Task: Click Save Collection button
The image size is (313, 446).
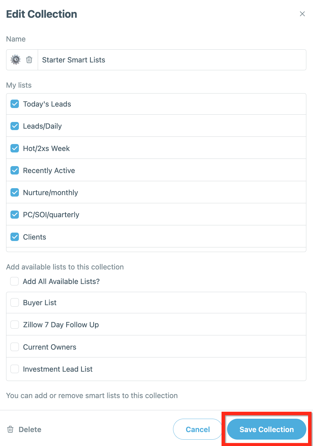Action: click(x=267, y=429)
